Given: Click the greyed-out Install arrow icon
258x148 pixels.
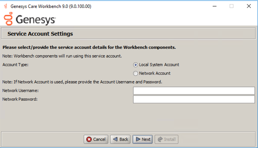Looking at the screenshot, I should (x=160, y=139).
